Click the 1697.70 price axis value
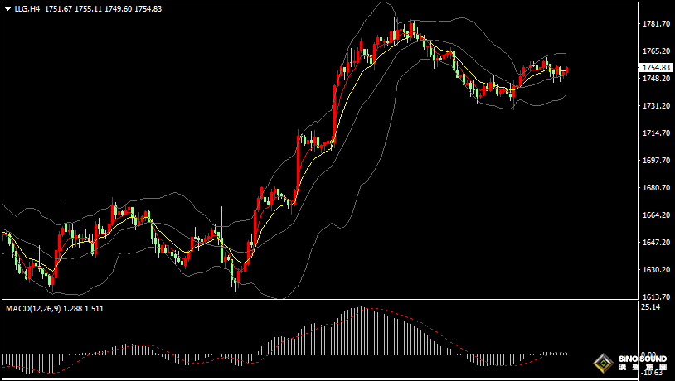This screenshot has height=381, width=675. (x=655, y=161)
